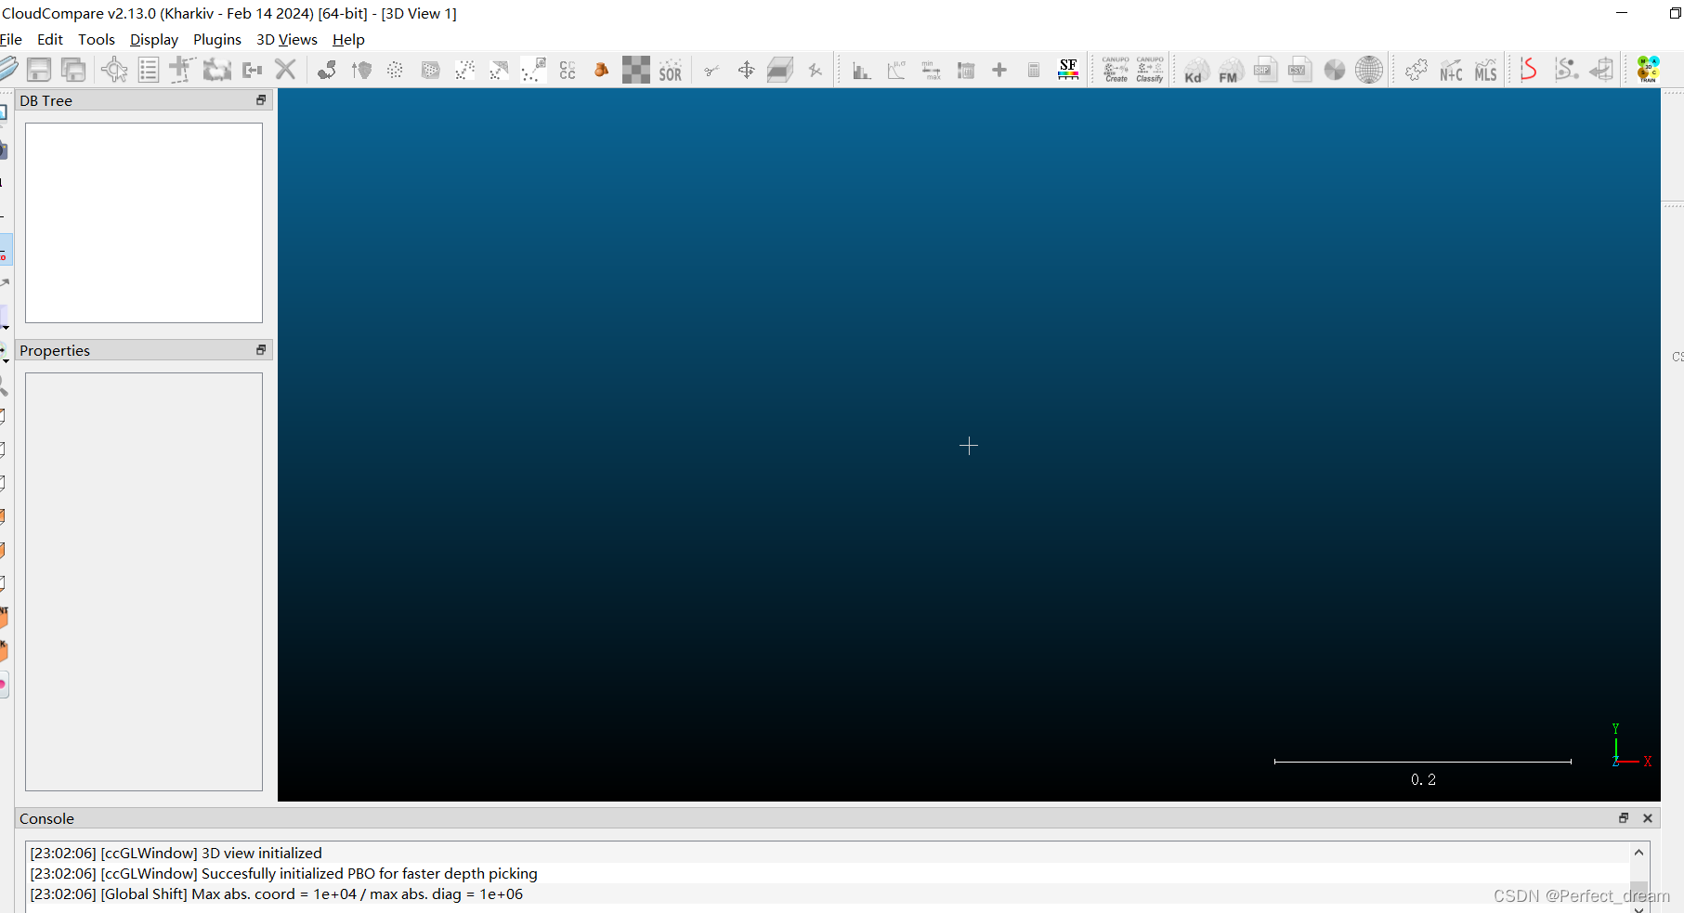Click the stacked double-disk save icon

[x=73, y=70]
